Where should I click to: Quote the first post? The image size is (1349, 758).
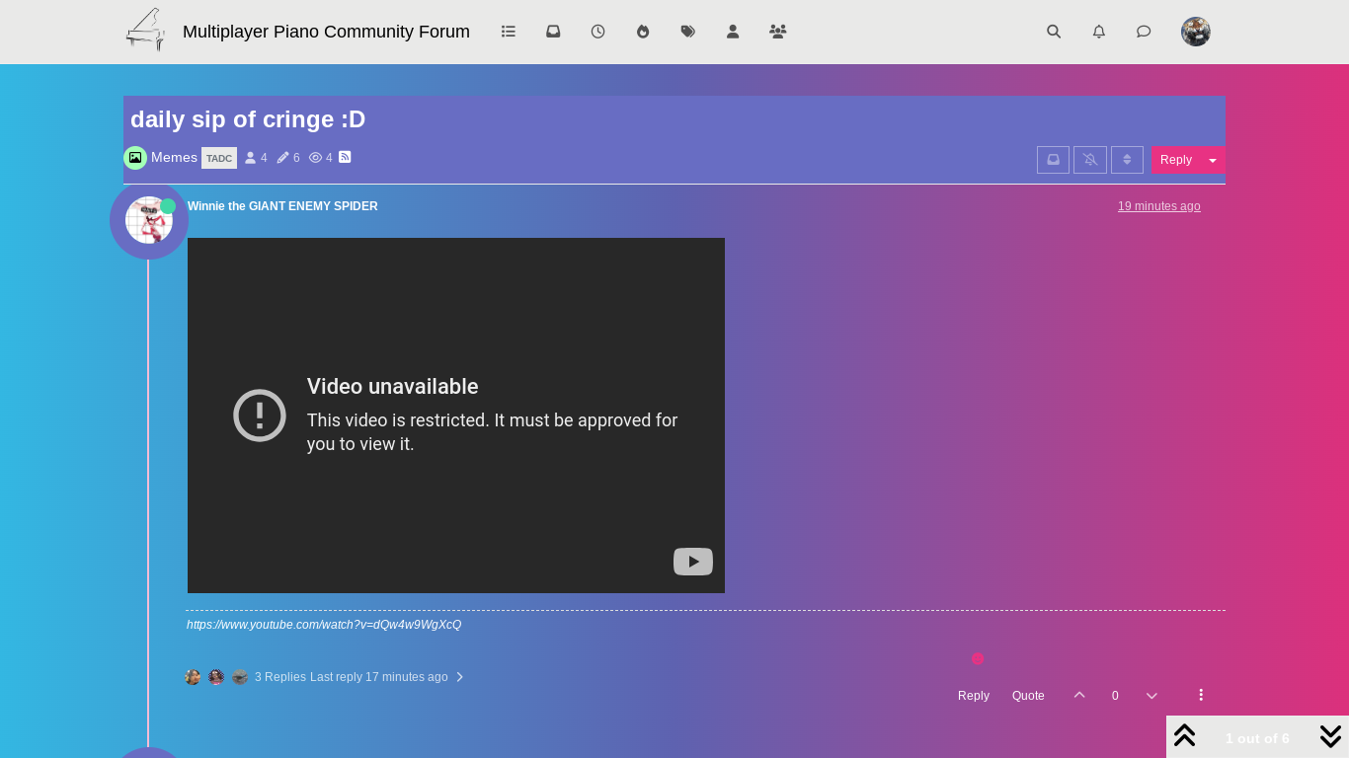point(1028,696)
